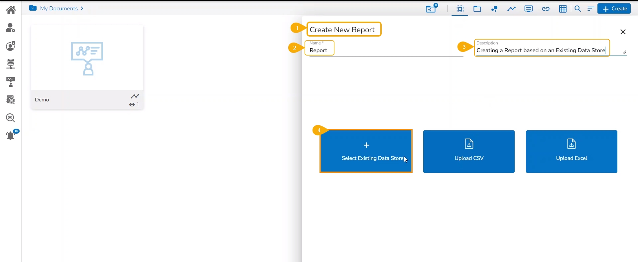Viewport: 638px width, 262px height.
Task: Click the My Documents folder icon
Action: (33, 8)
